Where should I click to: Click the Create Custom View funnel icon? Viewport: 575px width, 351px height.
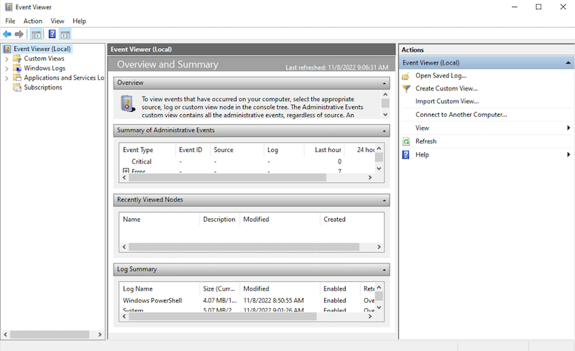tap(406, 89)
